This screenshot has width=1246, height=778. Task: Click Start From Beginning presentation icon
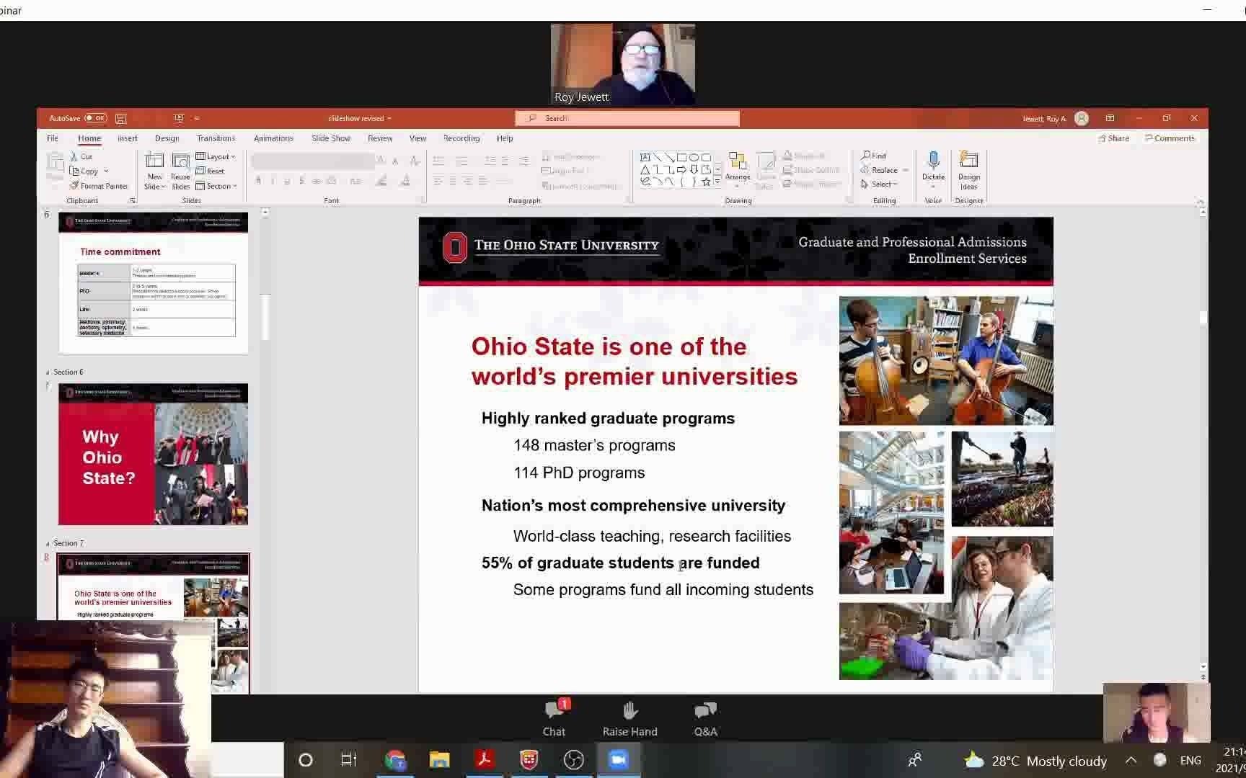click(x=179, y=118)
